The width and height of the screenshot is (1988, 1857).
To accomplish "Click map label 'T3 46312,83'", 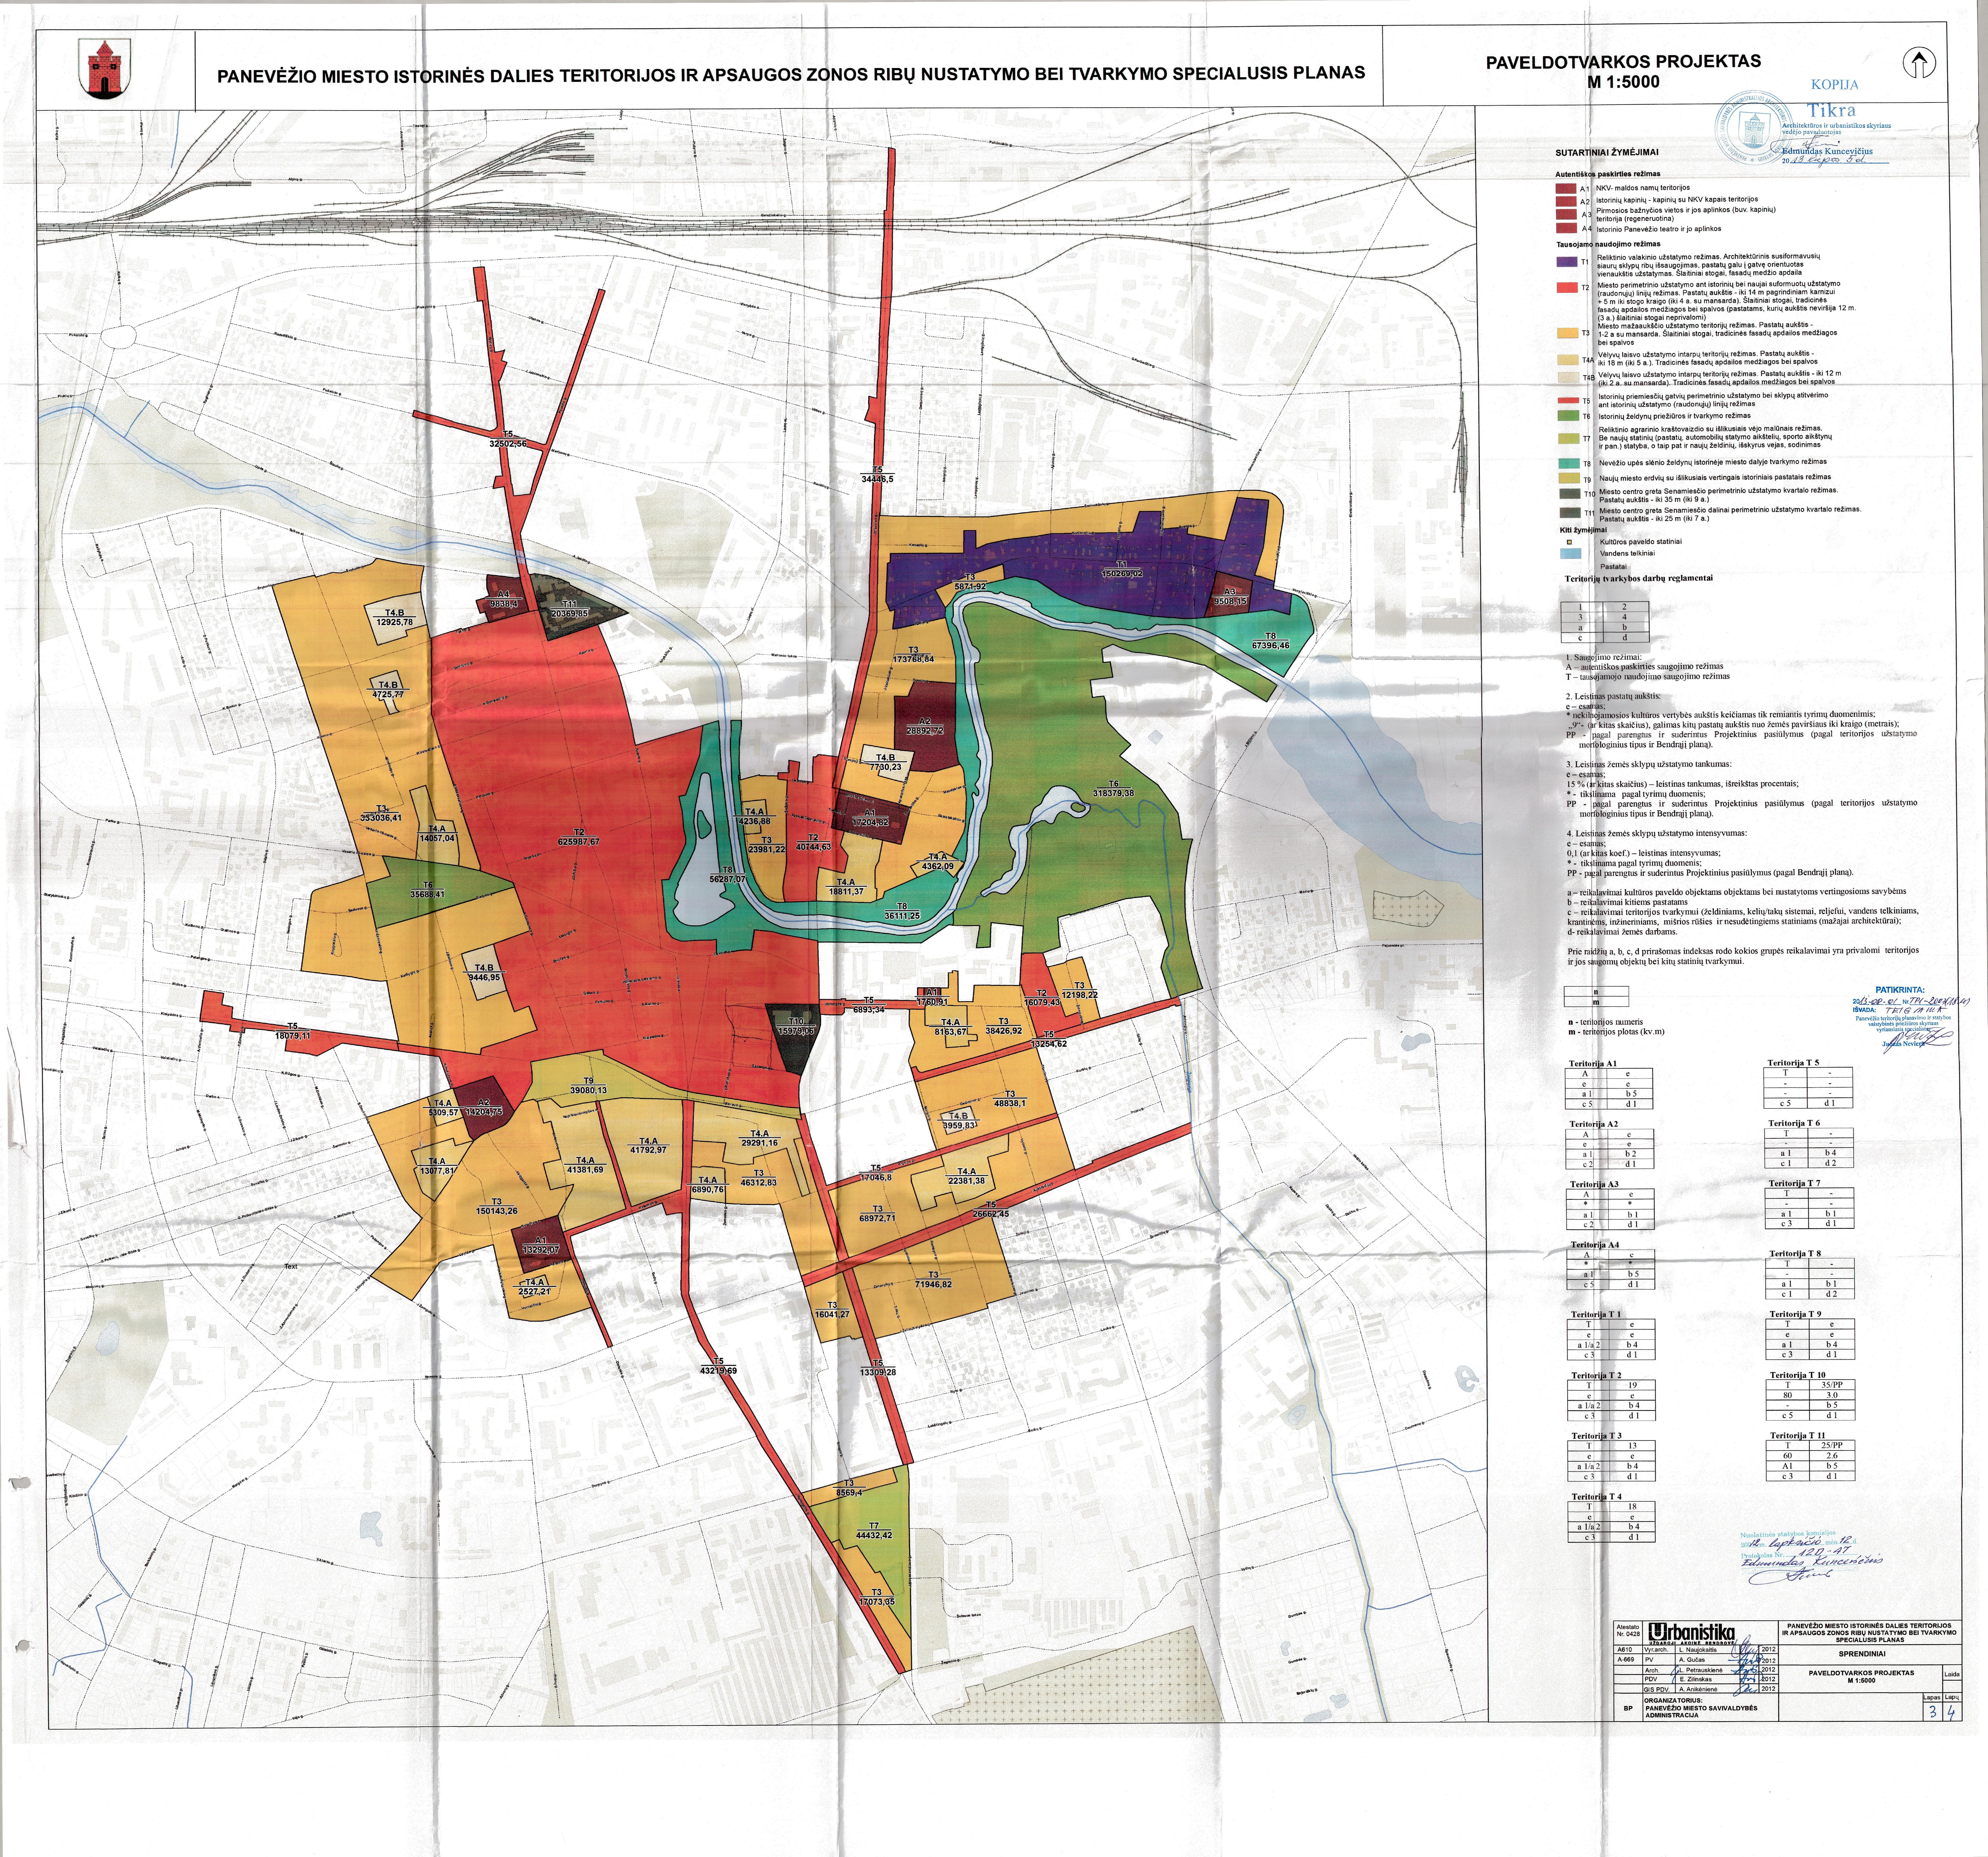I will 758,1178.
